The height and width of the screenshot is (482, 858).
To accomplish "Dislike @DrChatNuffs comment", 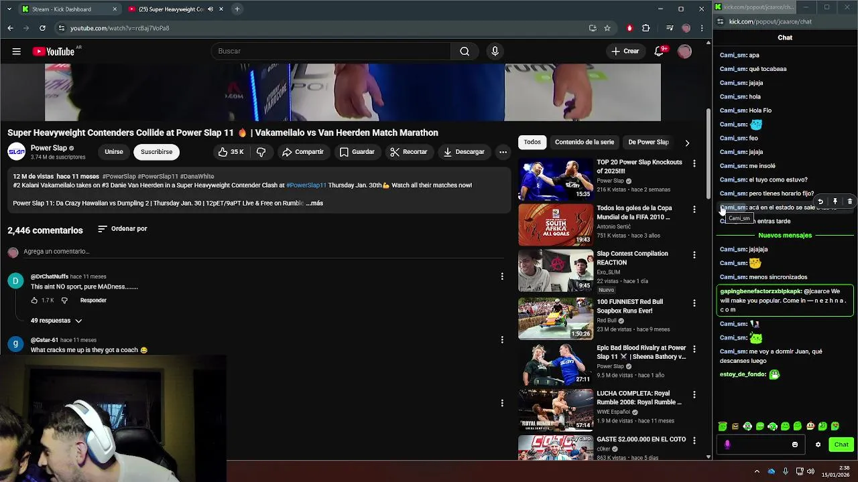I will click(64, 301).
